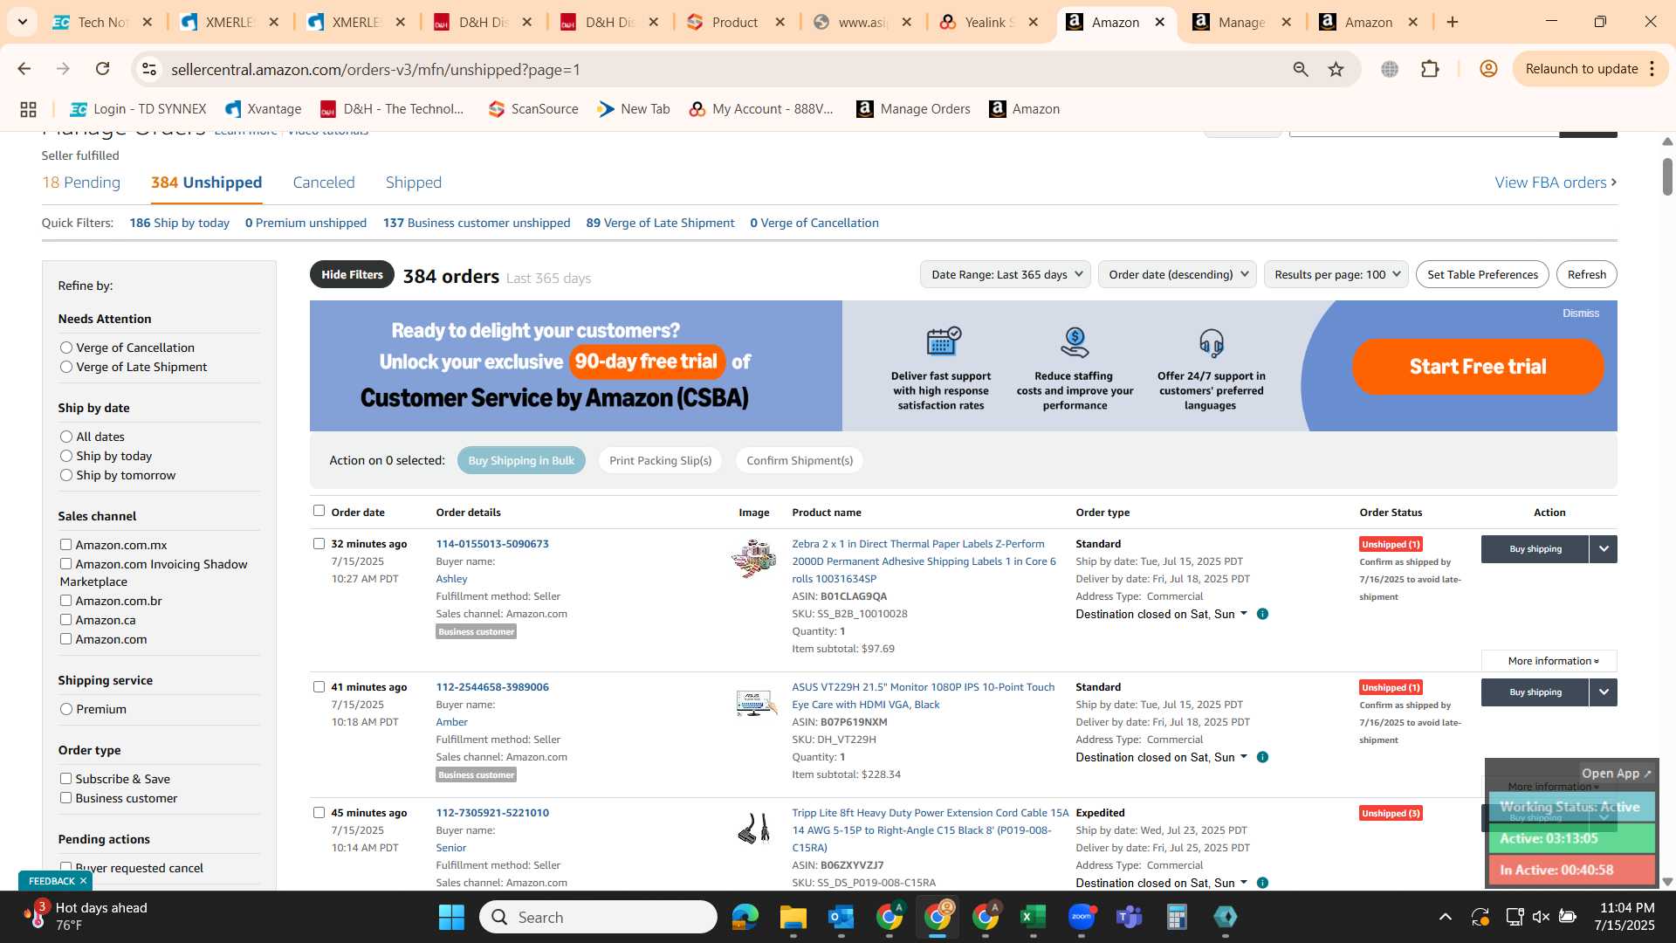The image size is (1676, 943).
Task: Click Start Free trial button
Action: (x=1478, y=367)
